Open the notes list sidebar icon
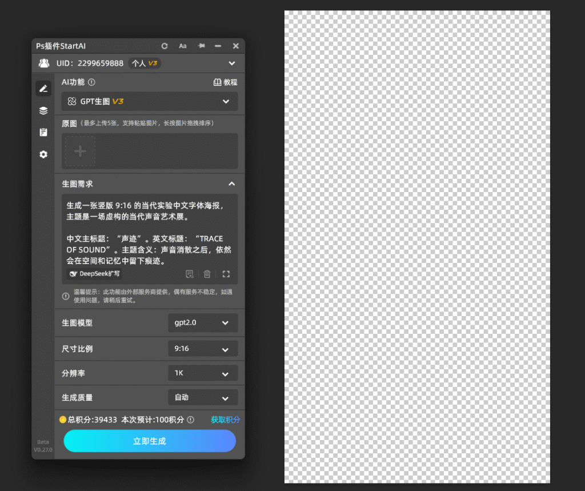Viewport: 585px width, 491px height. click(x=43, y=132)
